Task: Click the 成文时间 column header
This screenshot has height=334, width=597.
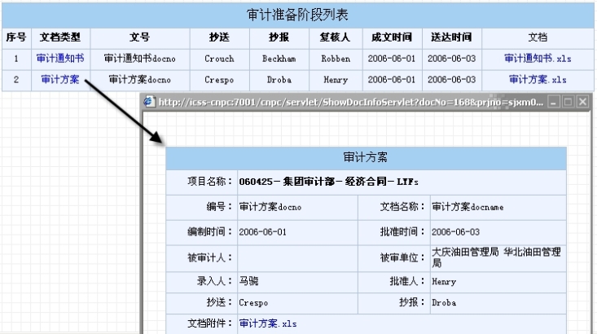Action: point(388,37)
